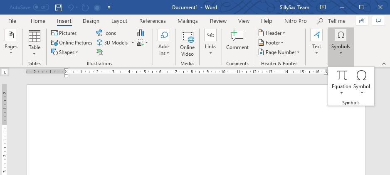
Task: Click the Share button
Action: pyautogui.click(x=362, y=21)
